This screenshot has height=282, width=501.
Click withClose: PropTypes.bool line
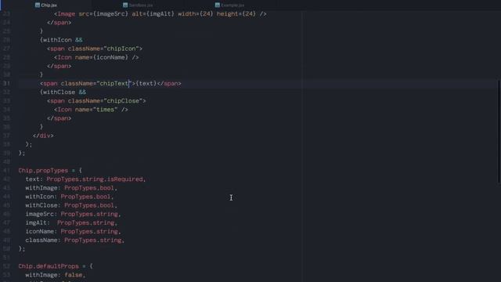[71, 205]
